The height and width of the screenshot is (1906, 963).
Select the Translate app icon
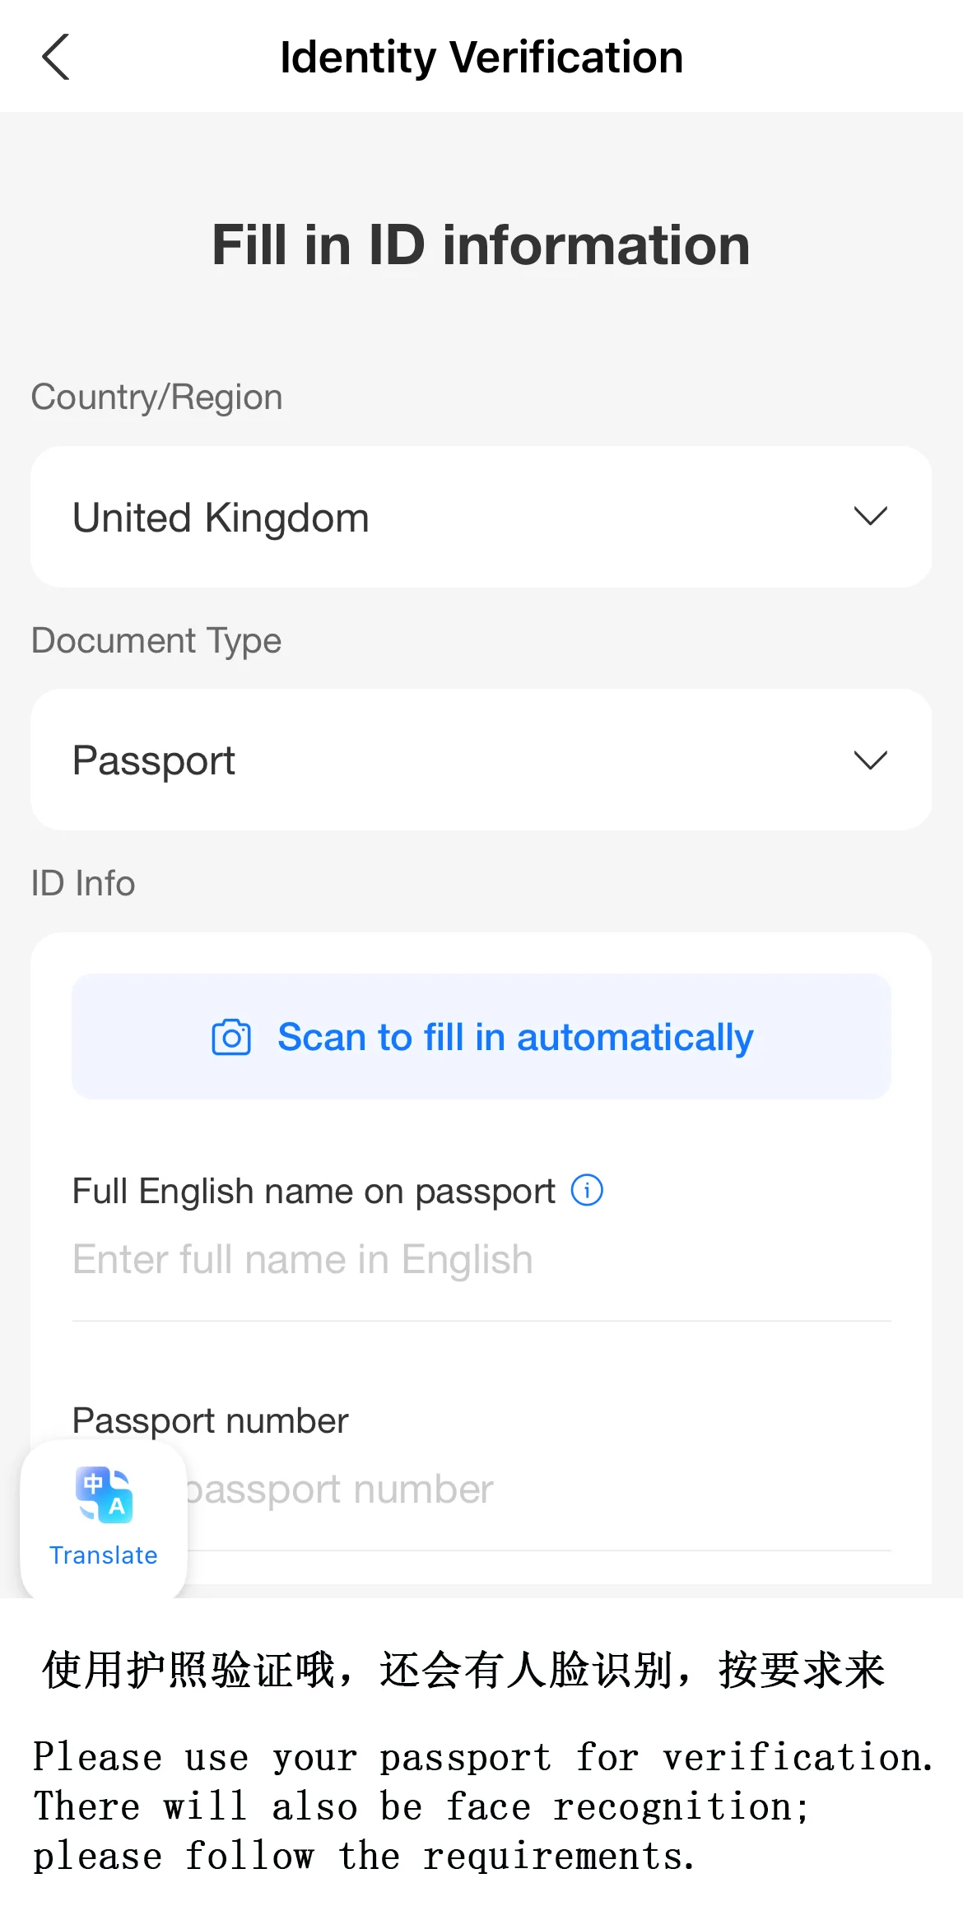point(102,1496)
